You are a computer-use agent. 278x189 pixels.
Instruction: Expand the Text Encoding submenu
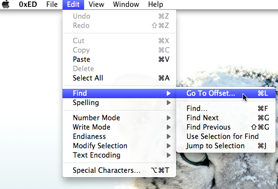tap(120, 155)
